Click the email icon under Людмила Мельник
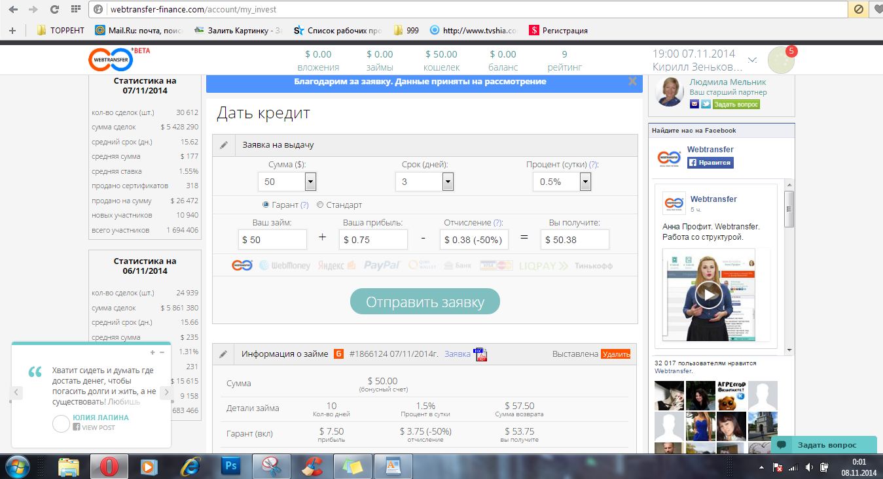The width and height of the screenshot is (883, 479). (x=694, y=104)
